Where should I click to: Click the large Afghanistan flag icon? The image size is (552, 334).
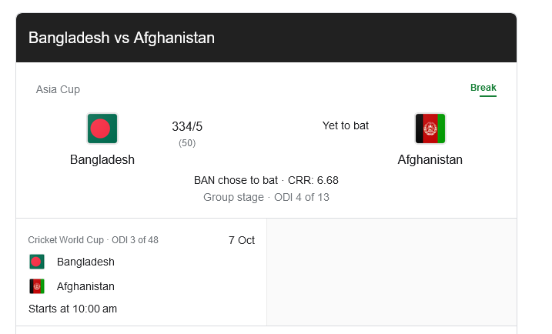430,129
